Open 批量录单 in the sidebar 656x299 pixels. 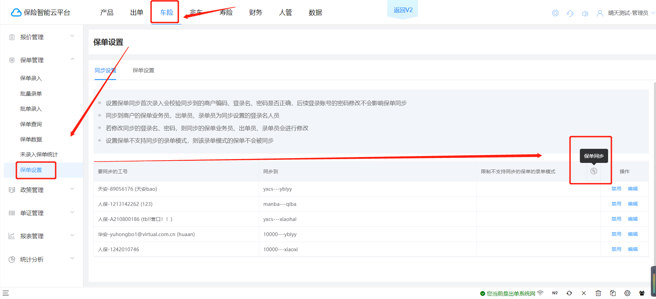coord(31,93)
